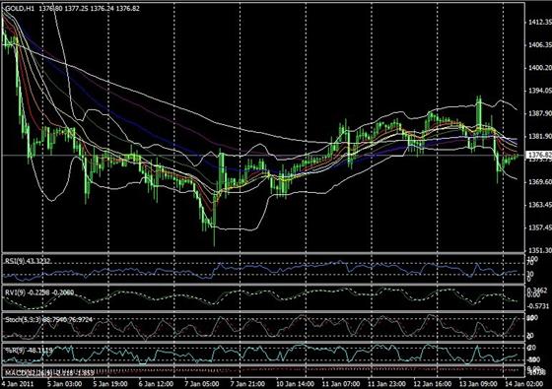Click the 1357.45 price axis label
The height and width of the screenshot is (389, 552).
pyautogui.click(x=540, y=227)
